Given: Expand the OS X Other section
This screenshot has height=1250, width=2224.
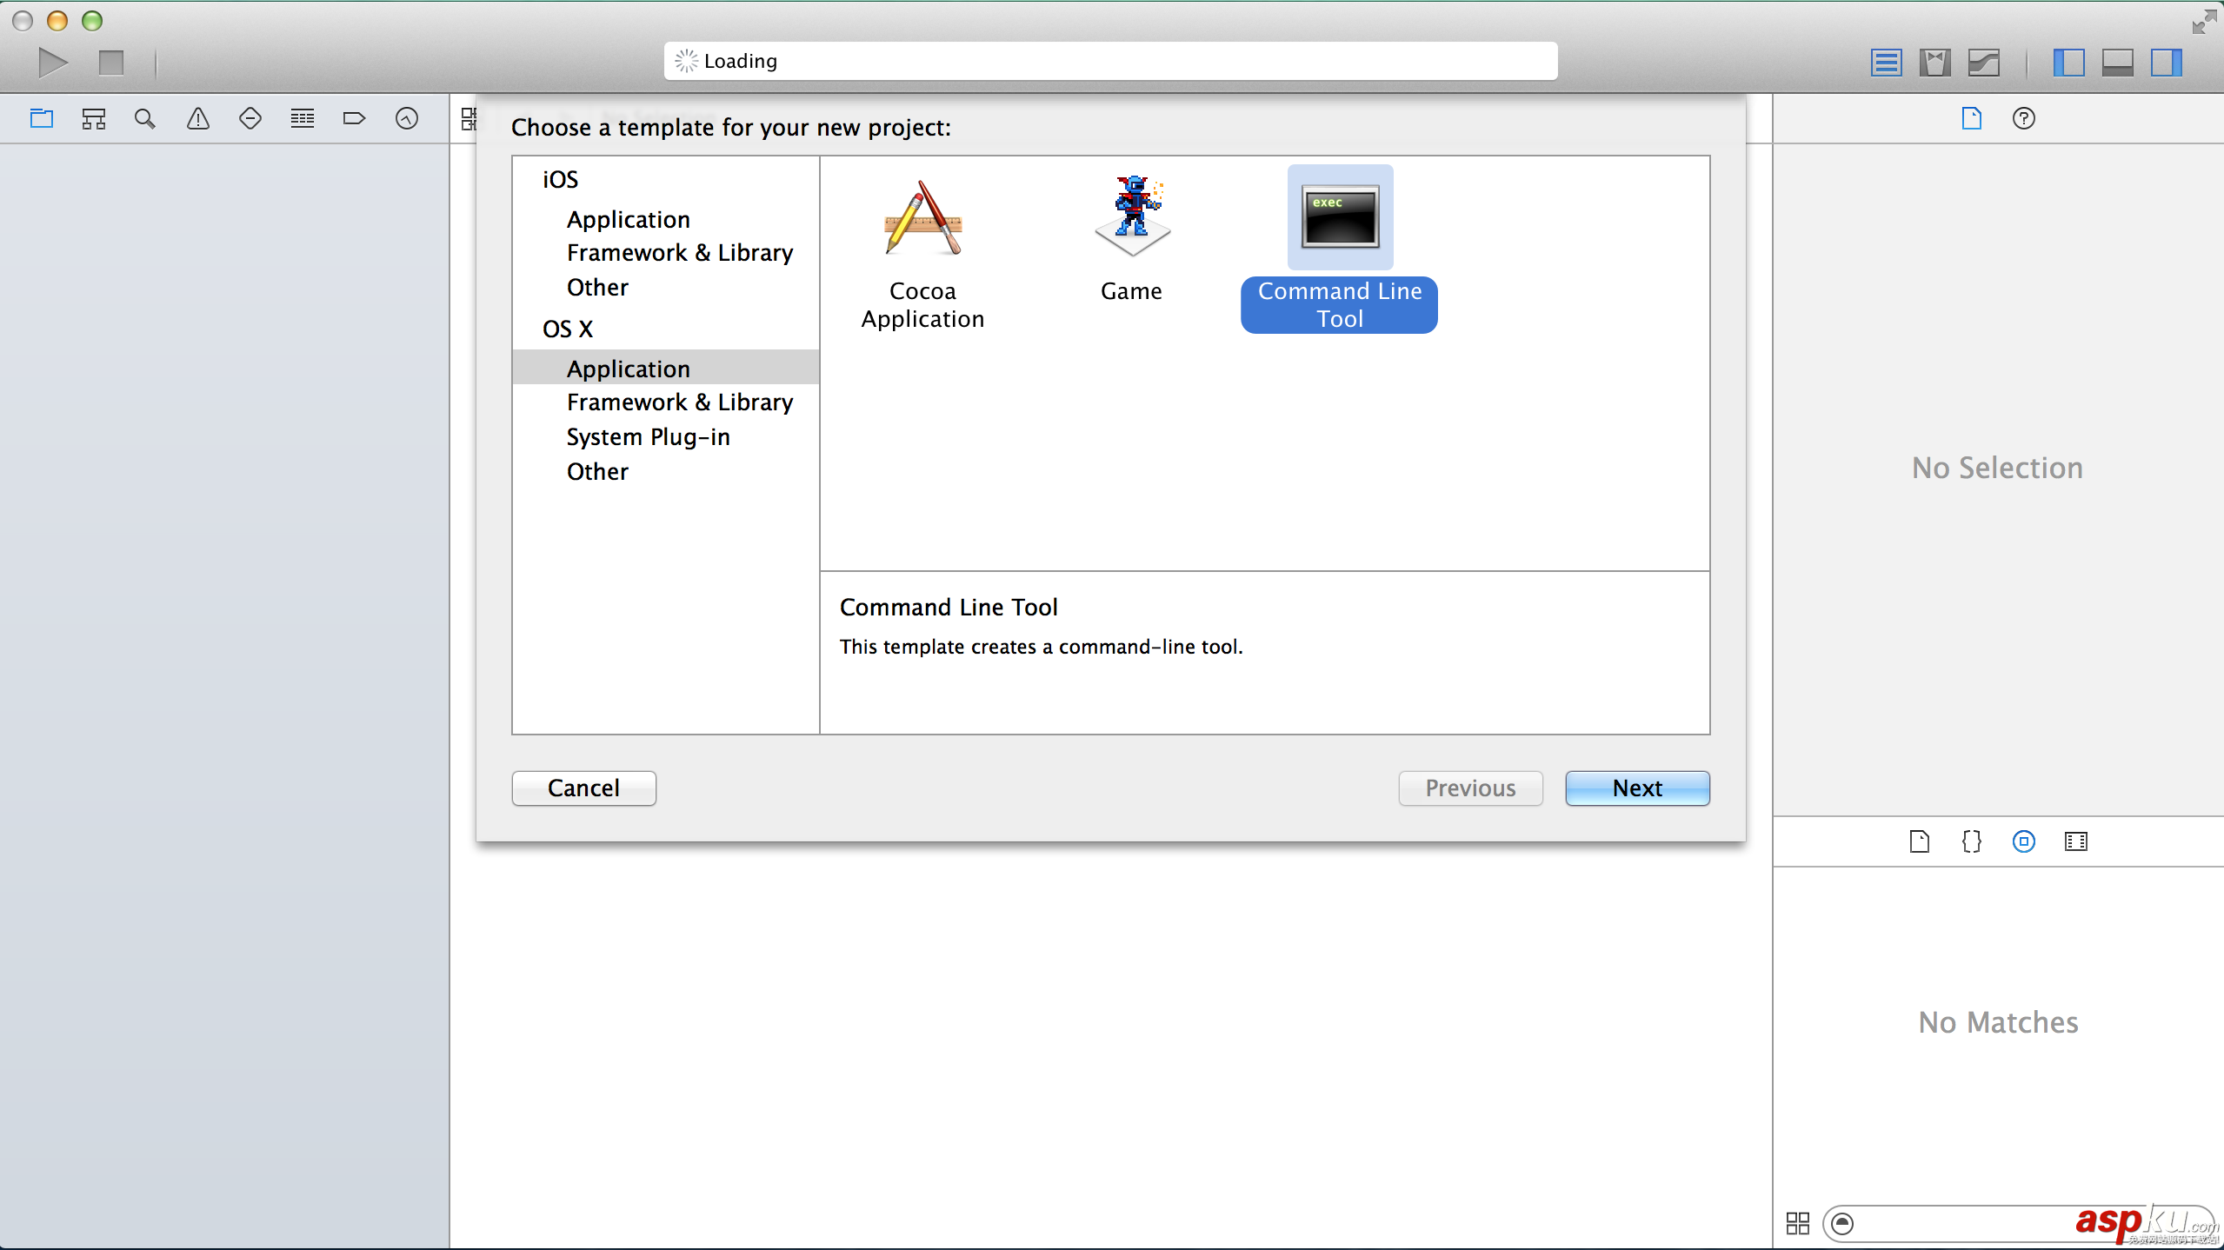Looking at the screenshot, I should (597, 470).
